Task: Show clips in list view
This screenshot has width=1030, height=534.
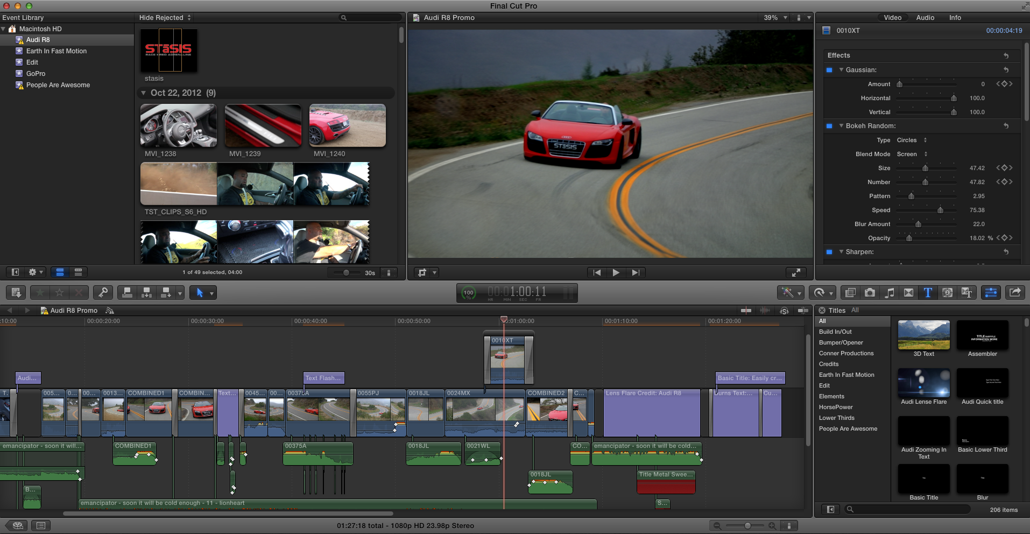Action: 78,272
